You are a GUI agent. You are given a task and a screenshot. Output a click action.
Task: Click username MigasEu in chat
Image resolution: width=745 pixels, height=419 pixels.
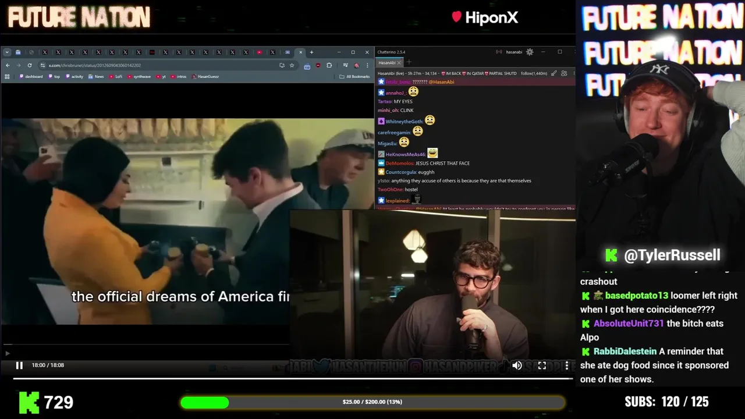(x=387, y=144)
